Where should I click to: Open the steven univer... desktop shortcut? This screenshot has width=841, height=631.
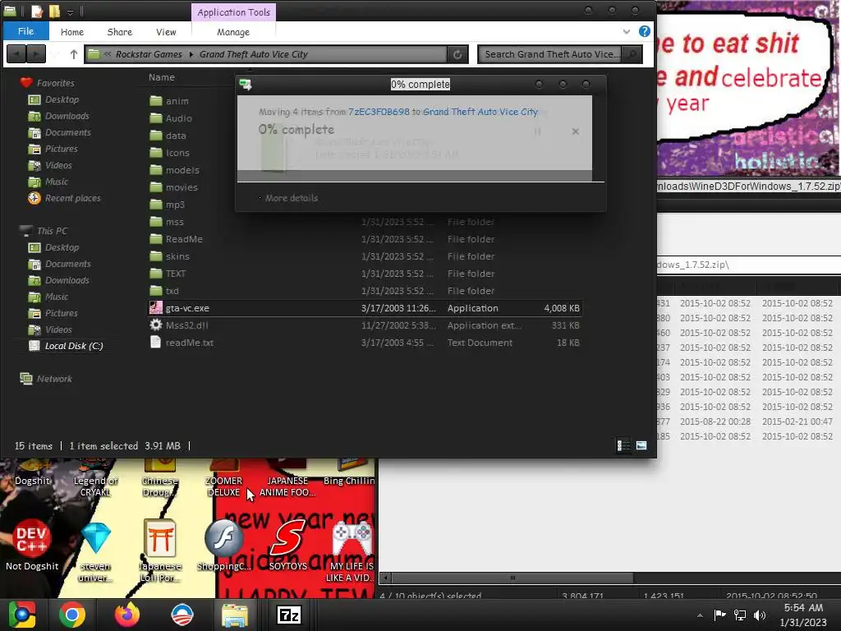click(x=95, y=551)
